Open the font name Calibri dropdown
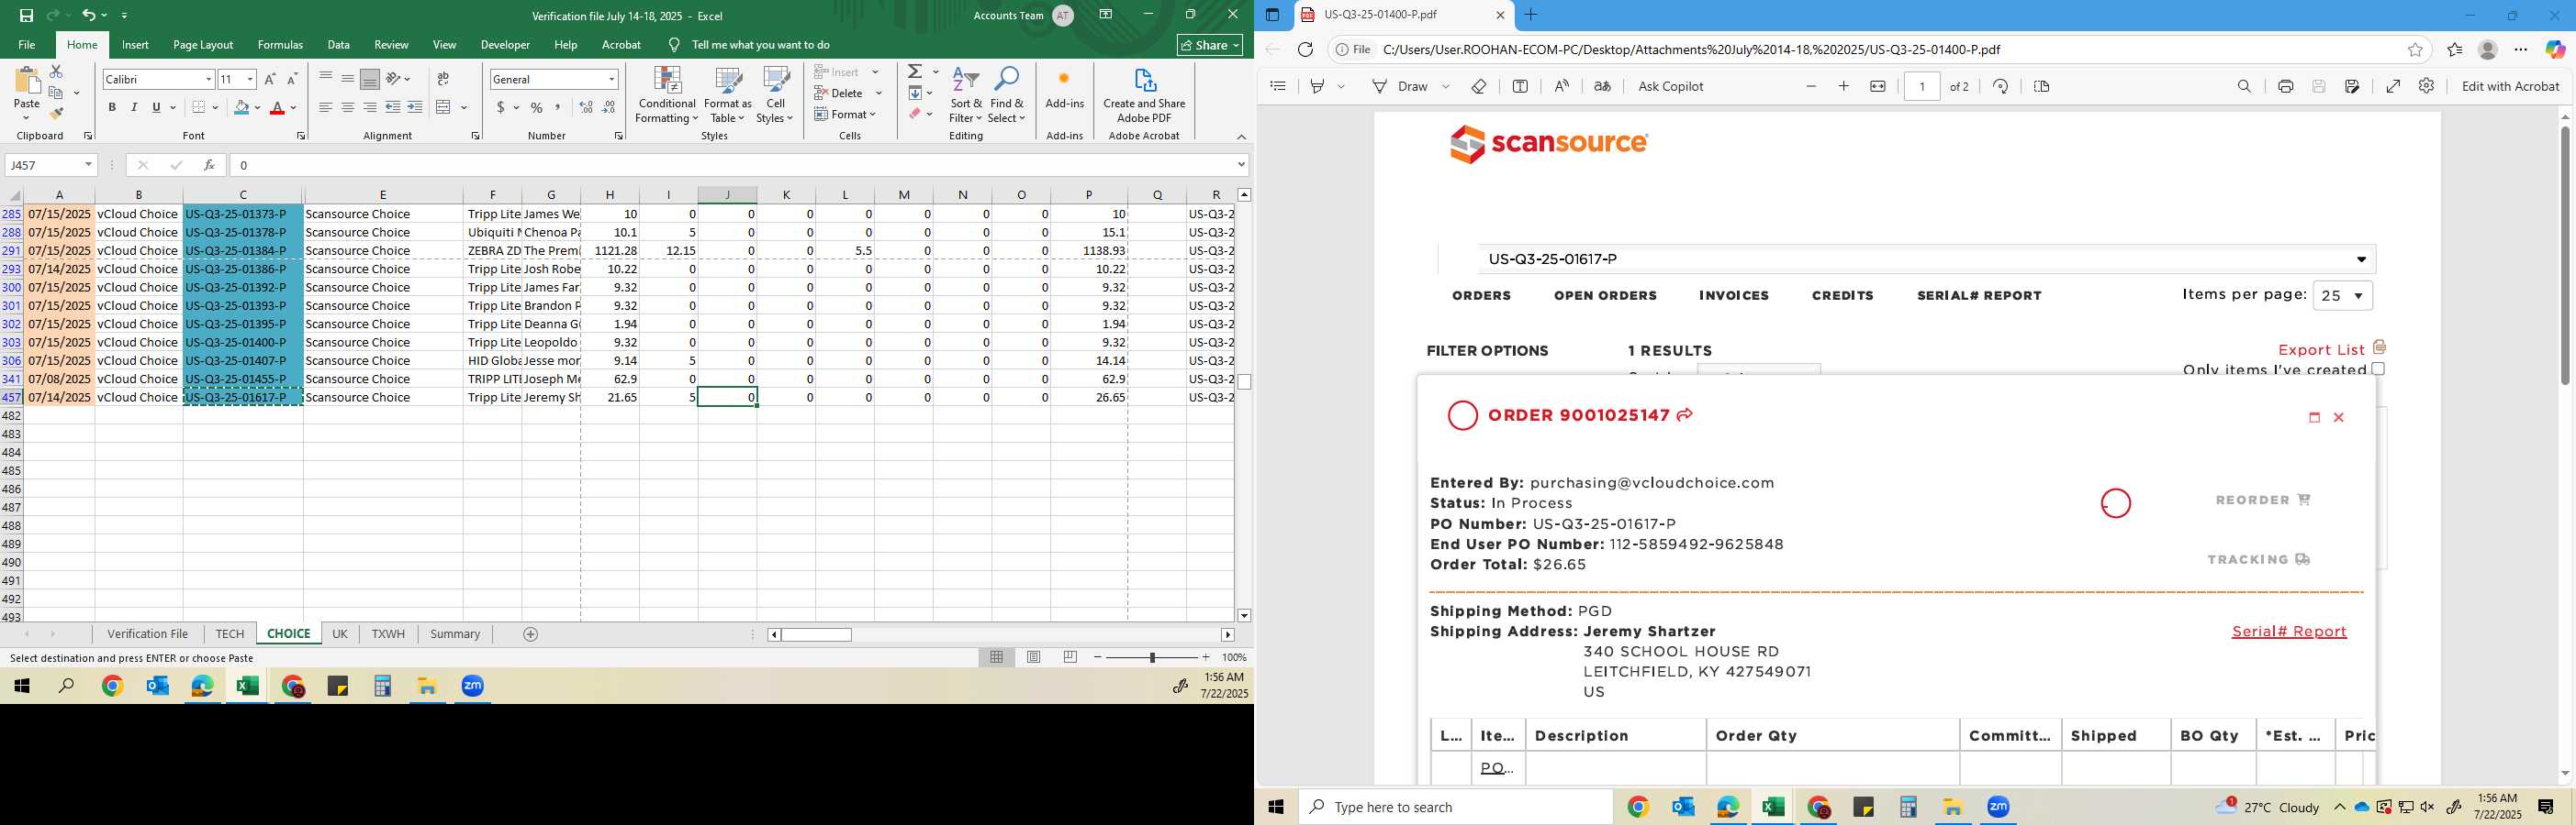The image size is (2576, 825). 209,79
